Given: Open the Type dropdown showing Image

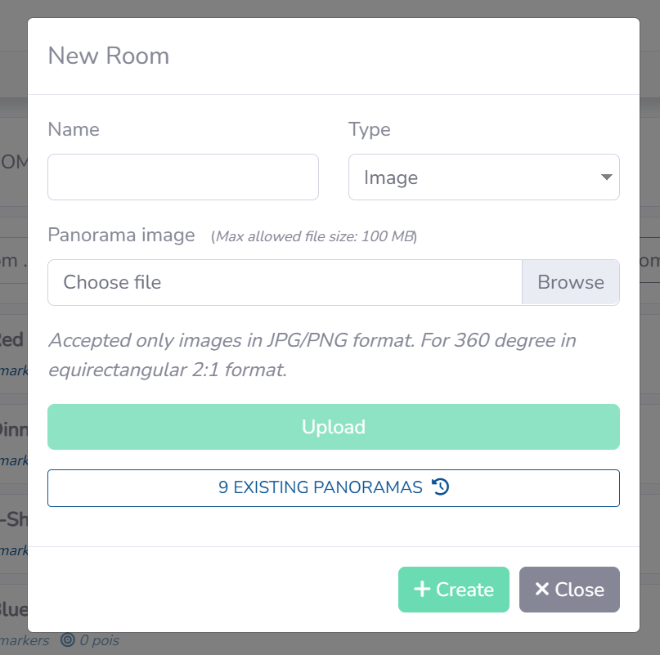Looking at the screenshot, I should point(483,177).
